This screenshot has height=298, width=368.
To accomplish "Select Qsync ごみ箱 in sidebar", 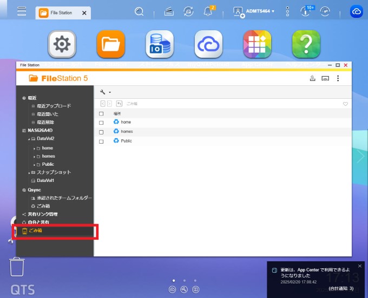I will click(x=43, y=206).
